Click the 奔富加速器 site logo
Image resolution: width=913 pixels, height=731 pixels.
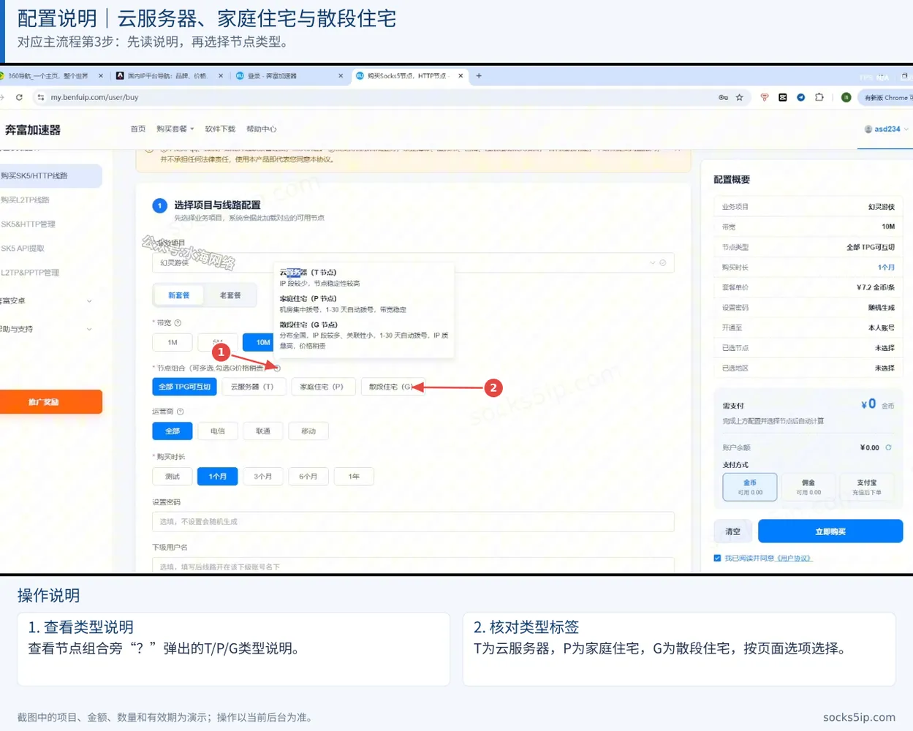[33, 130]
